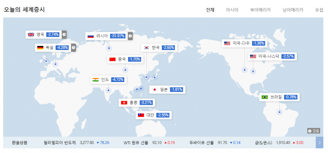Click the Taiwan flag beside 대만
This screenshot has width=328, height=153.
[x=141, y=115]
